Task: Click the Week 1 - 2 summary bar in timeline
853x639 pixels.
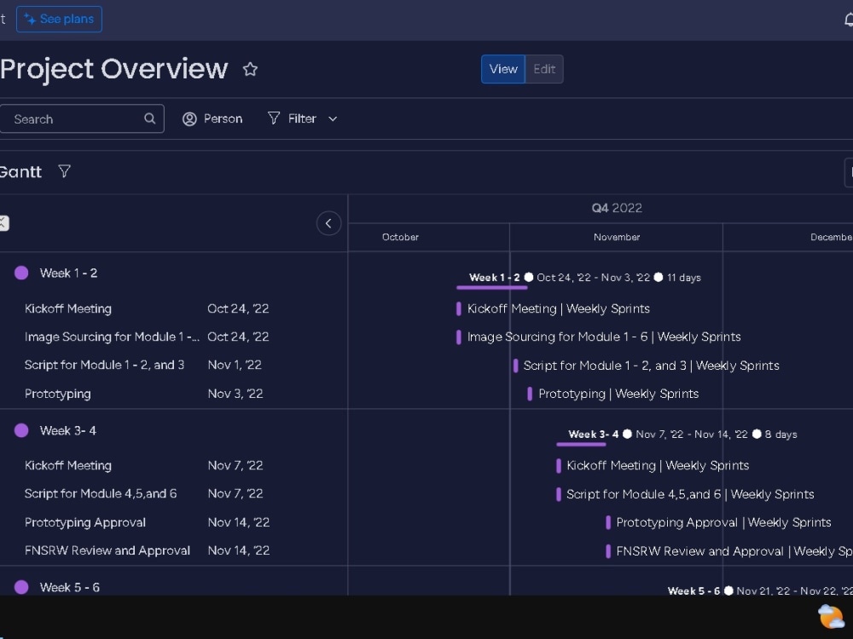Action: pos(492,287)
